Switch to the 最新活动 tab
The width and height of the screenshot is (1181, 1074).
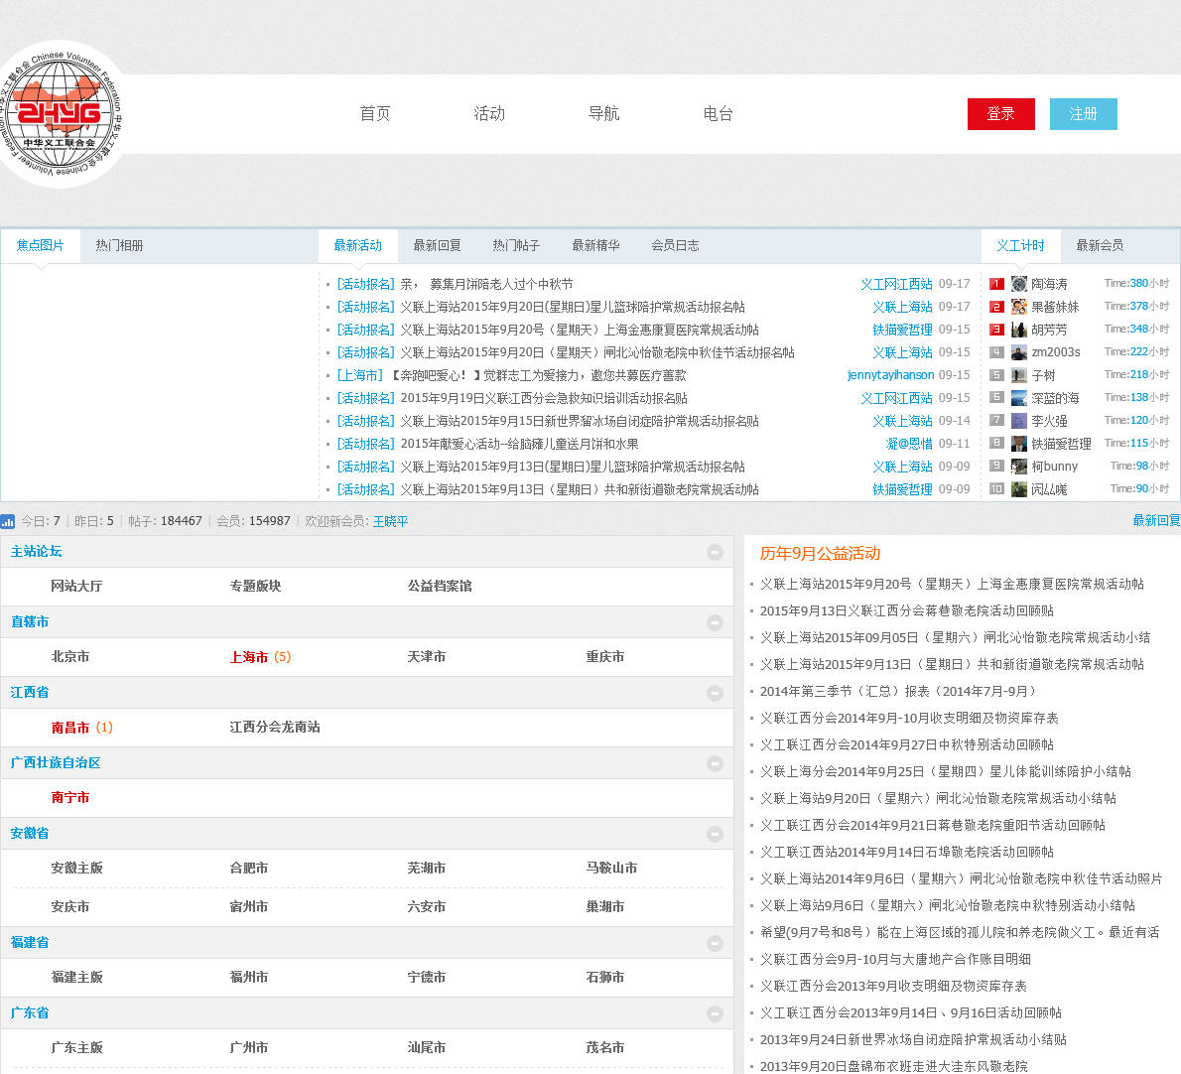(x=357, y=245)
